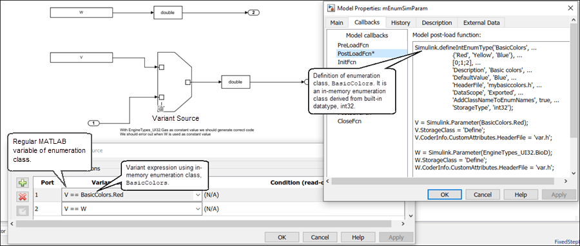The width and height of the screenshot is (580, 246).
Task: Select the Inport 1 block on canvas
Action: (94, 123)
